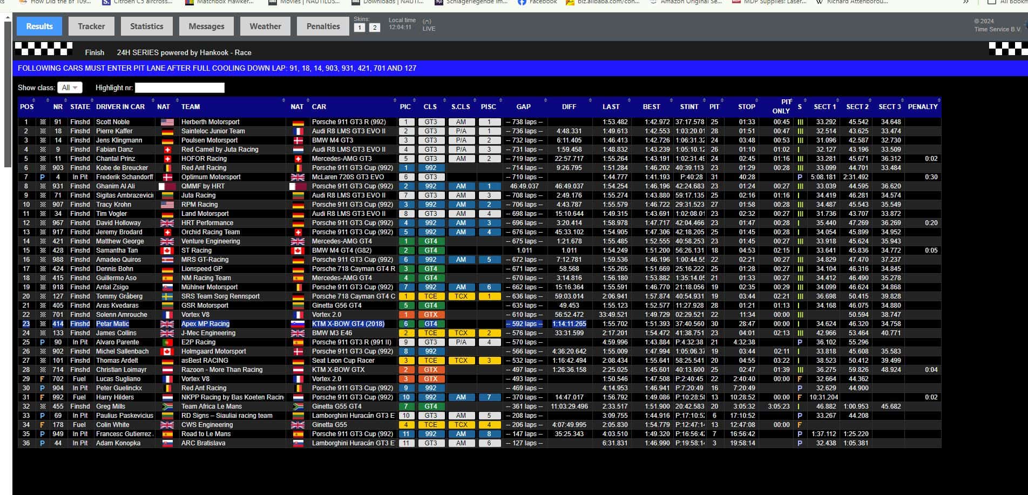This screenshot has width=1028, height=495.
Task: Click the blue P pit icon for car 4
Action: (42, 177)
